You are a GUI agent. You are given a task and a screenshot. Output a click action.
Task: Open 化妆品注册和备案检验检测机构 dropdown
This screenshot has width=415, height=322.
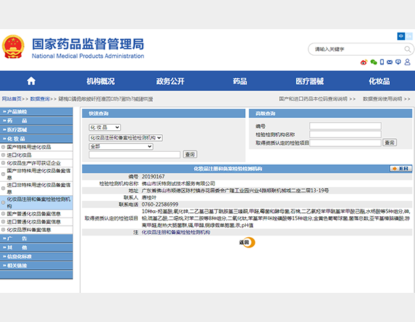click(126, 138)
